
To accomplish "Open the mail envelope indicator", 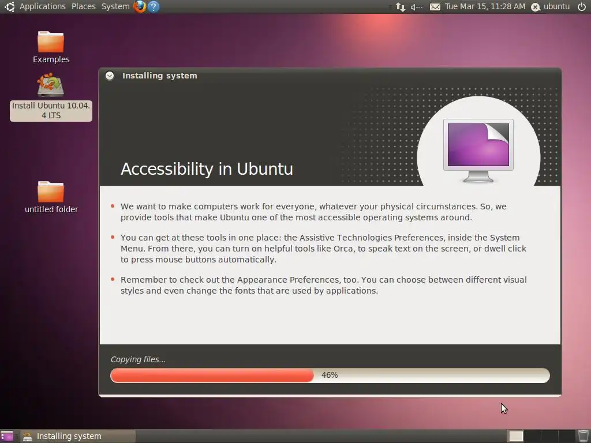I will coord(435,7).
